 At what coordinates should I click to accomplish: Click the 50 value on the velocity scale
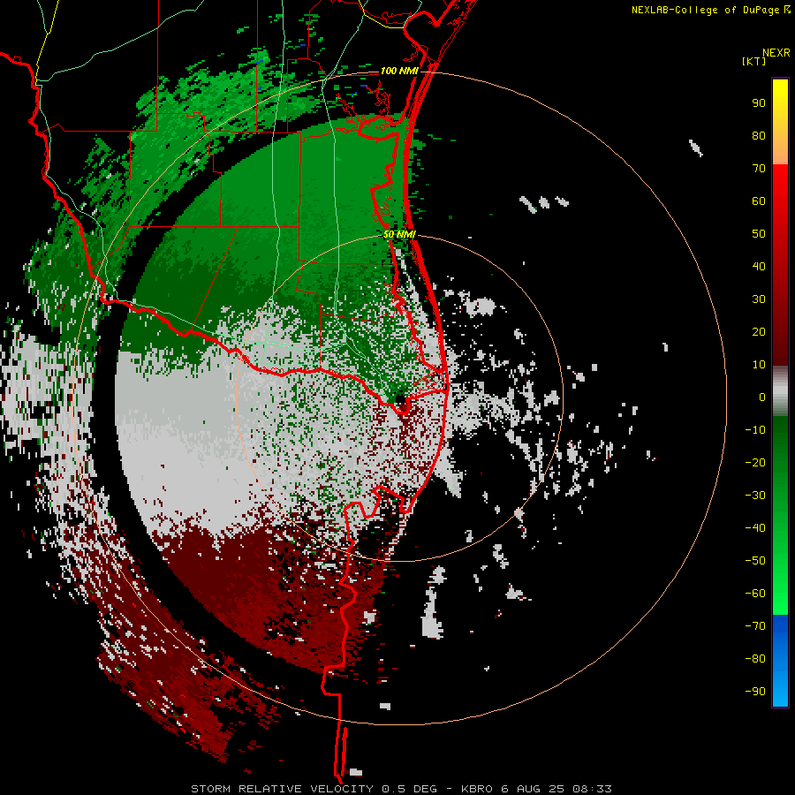(759, 234)
